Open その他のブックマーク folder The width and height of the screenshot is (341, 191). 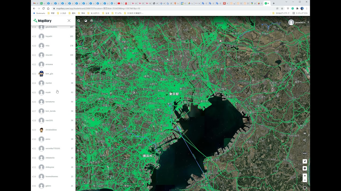281,13
